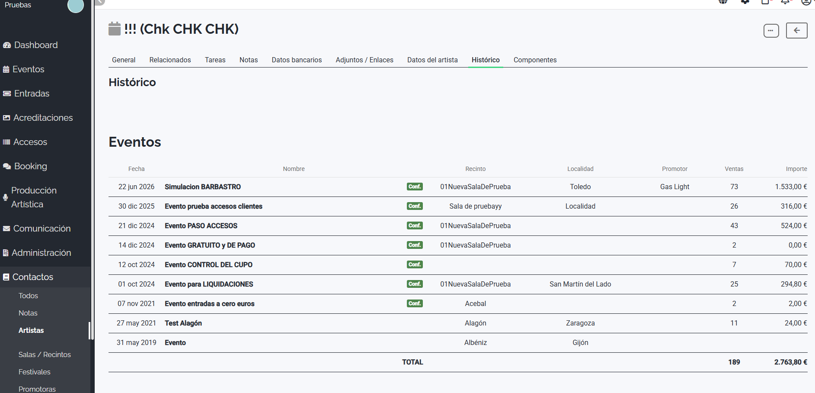This screenshot has width=815, height=393.
Task: Expand the Producción Artística section
Action: [34, 197]
